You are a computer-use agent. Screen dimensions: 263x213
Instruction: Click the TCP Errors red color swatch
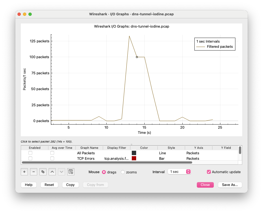pos(134,158)
